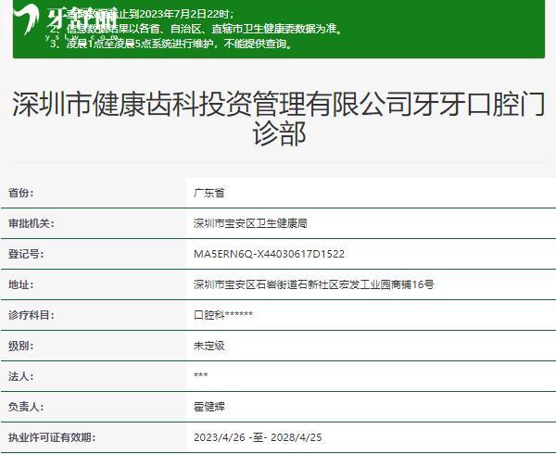Click the validity period 2023/4/26 -至- 2028/4/25
The height and width of the screenshot is (454, 556).
click(258, 437)
